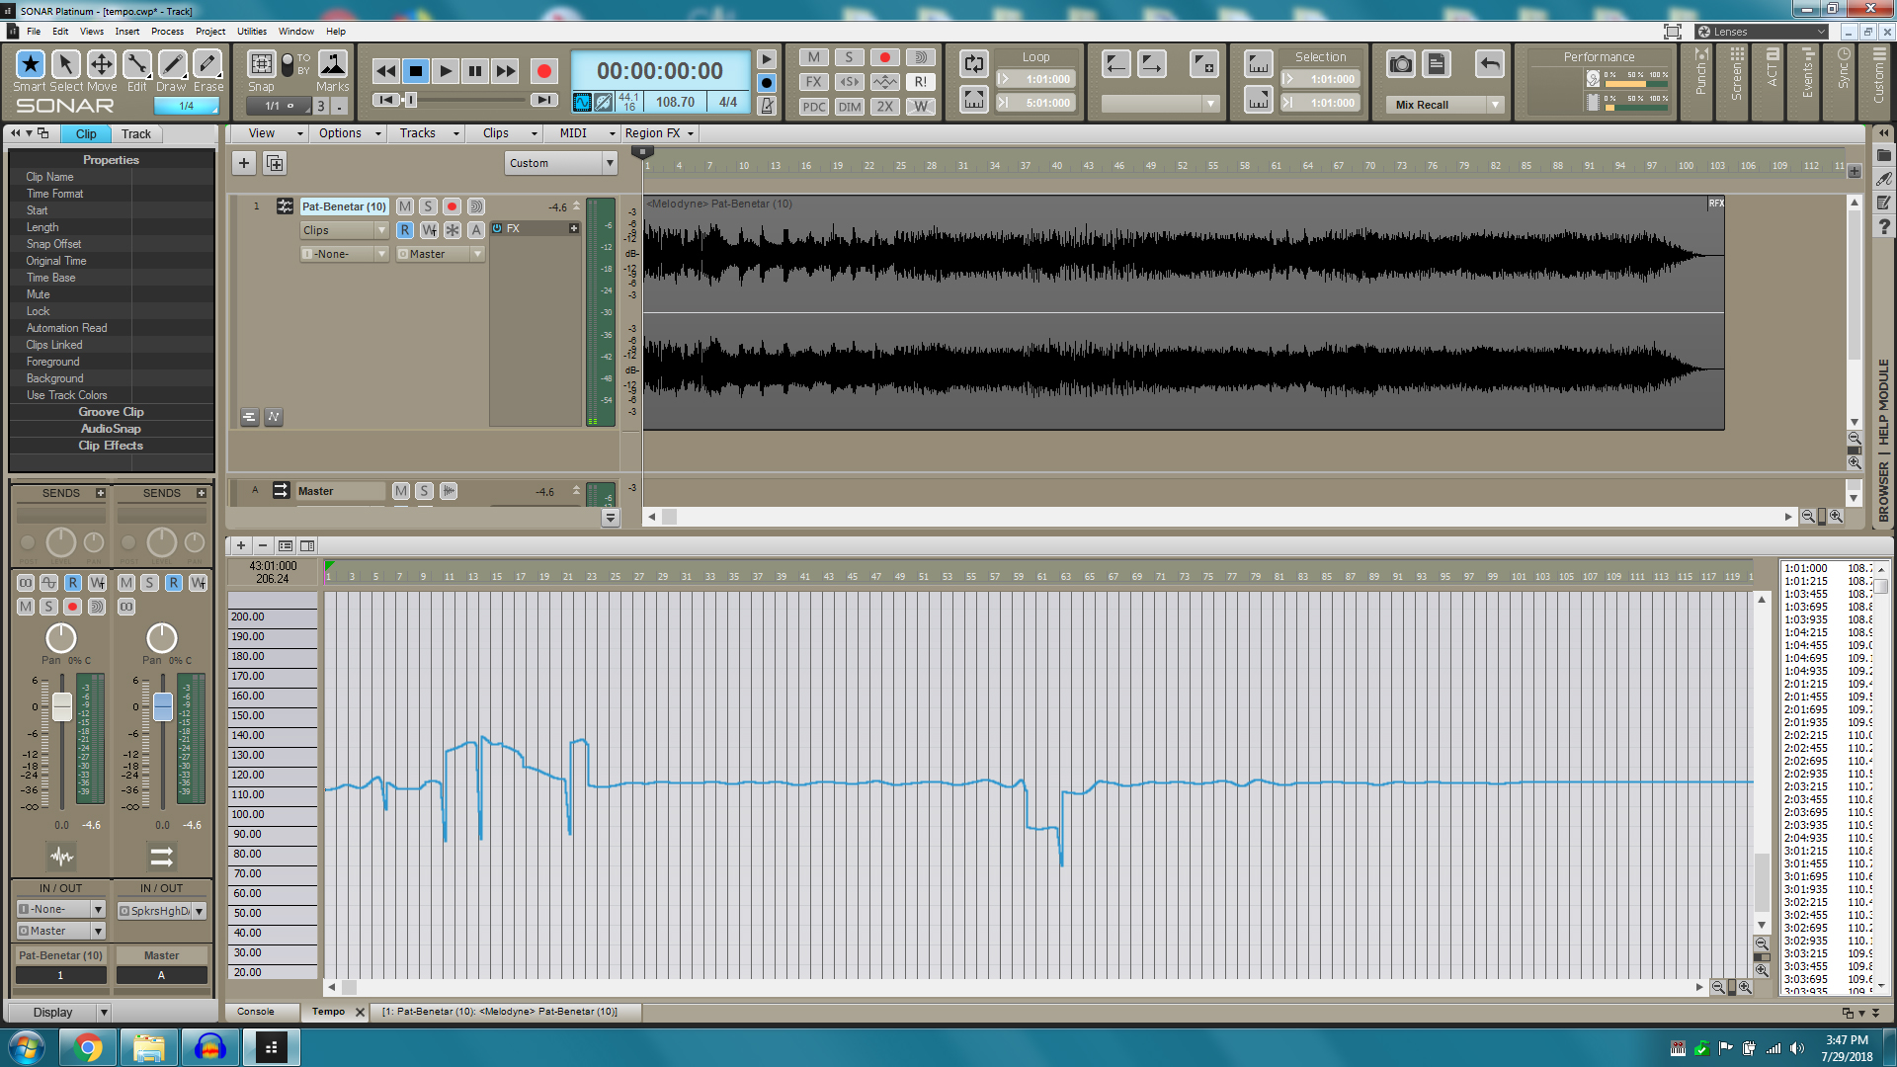Expand the Mix Recall dropdown

[x=1495, y=105]
